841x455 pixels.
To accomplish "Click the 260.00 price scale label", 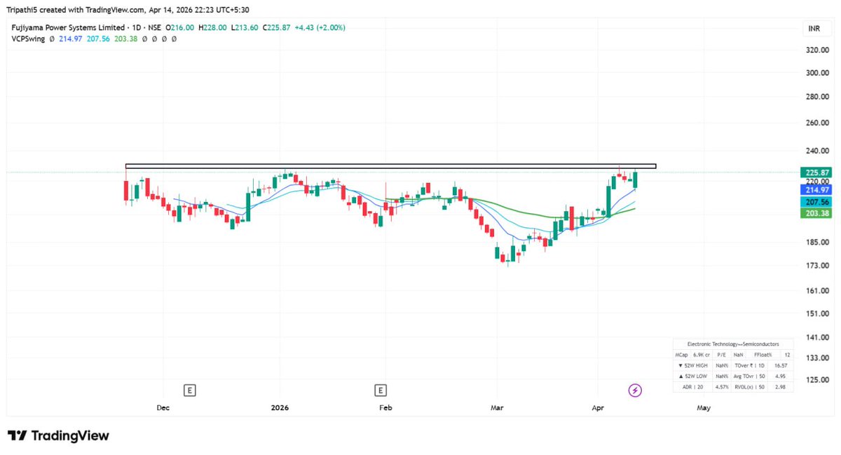I will pos(817,123).
